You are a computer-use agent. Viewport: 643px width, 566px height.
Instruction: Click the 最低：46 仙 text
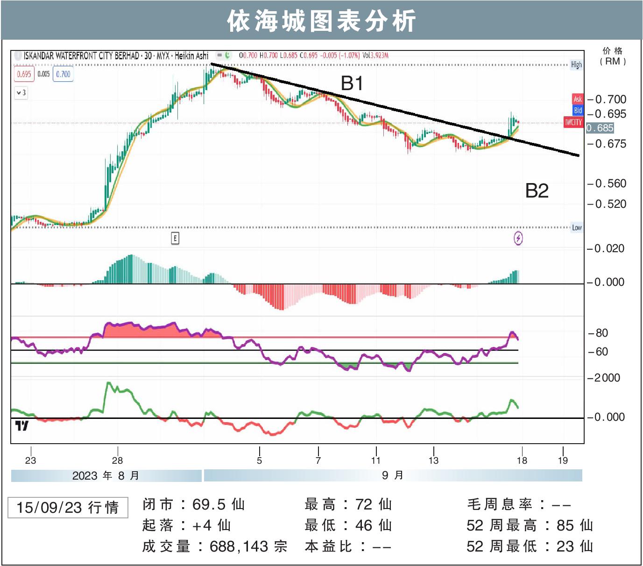348,525
